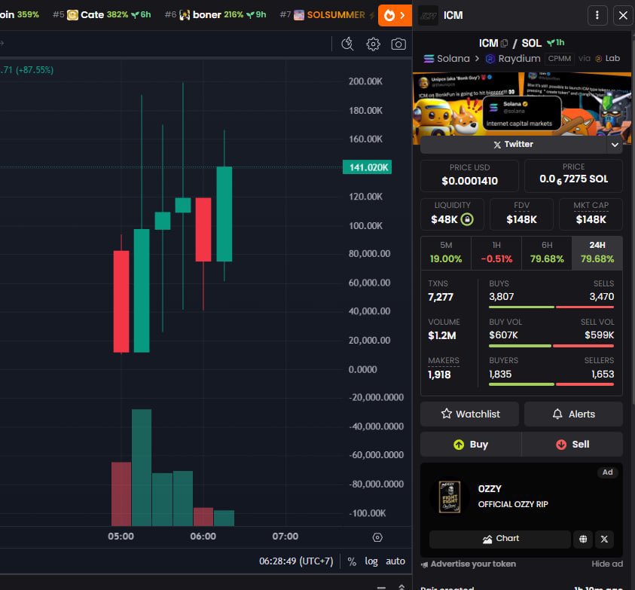The width and height of the screenshot is (635, 590).
Task: Open trending token #6 boner
Action: [x=215, y=15]
